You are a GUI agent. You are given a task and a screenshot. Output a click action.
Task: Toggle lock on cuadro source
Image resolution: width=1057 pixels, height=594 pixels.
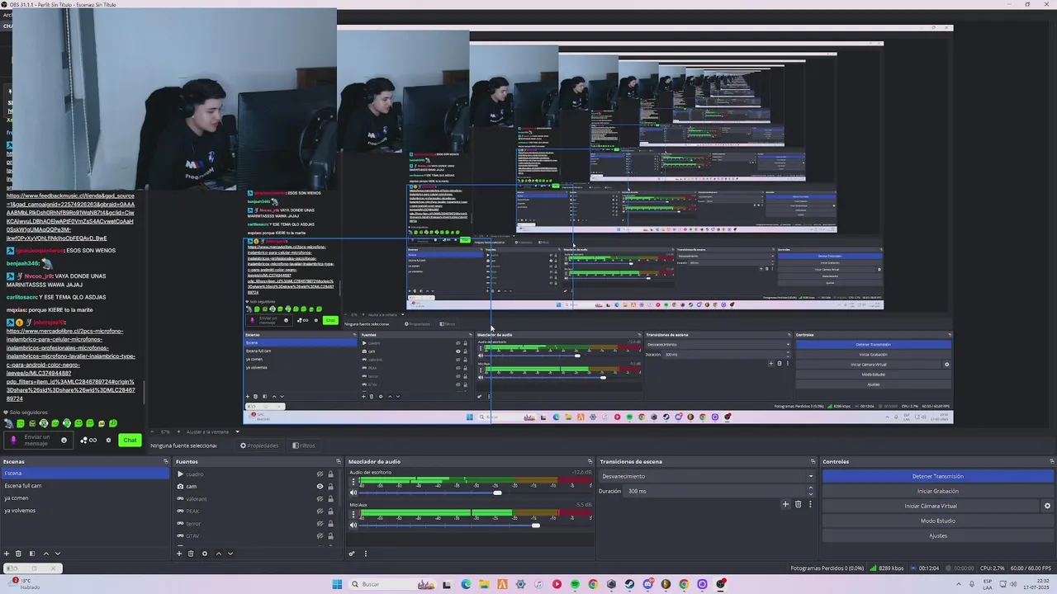(x=330, y=474)
